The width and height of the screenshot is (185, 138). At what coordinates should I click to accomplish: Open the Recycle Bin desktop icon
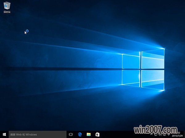click(7, 7)
